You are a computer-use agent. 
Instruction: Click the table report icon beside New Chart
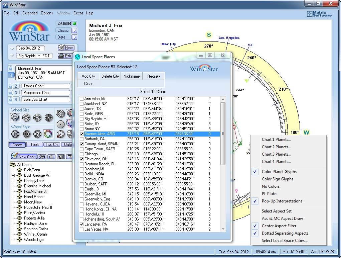click(61, 157)
